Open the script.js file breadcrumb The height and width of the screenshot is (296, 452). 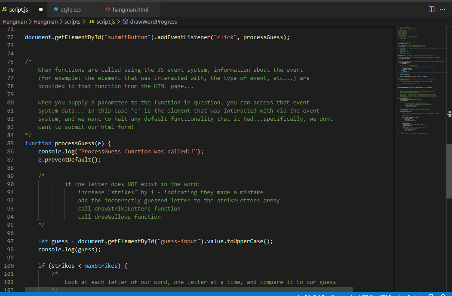click(x=102, y=22)
